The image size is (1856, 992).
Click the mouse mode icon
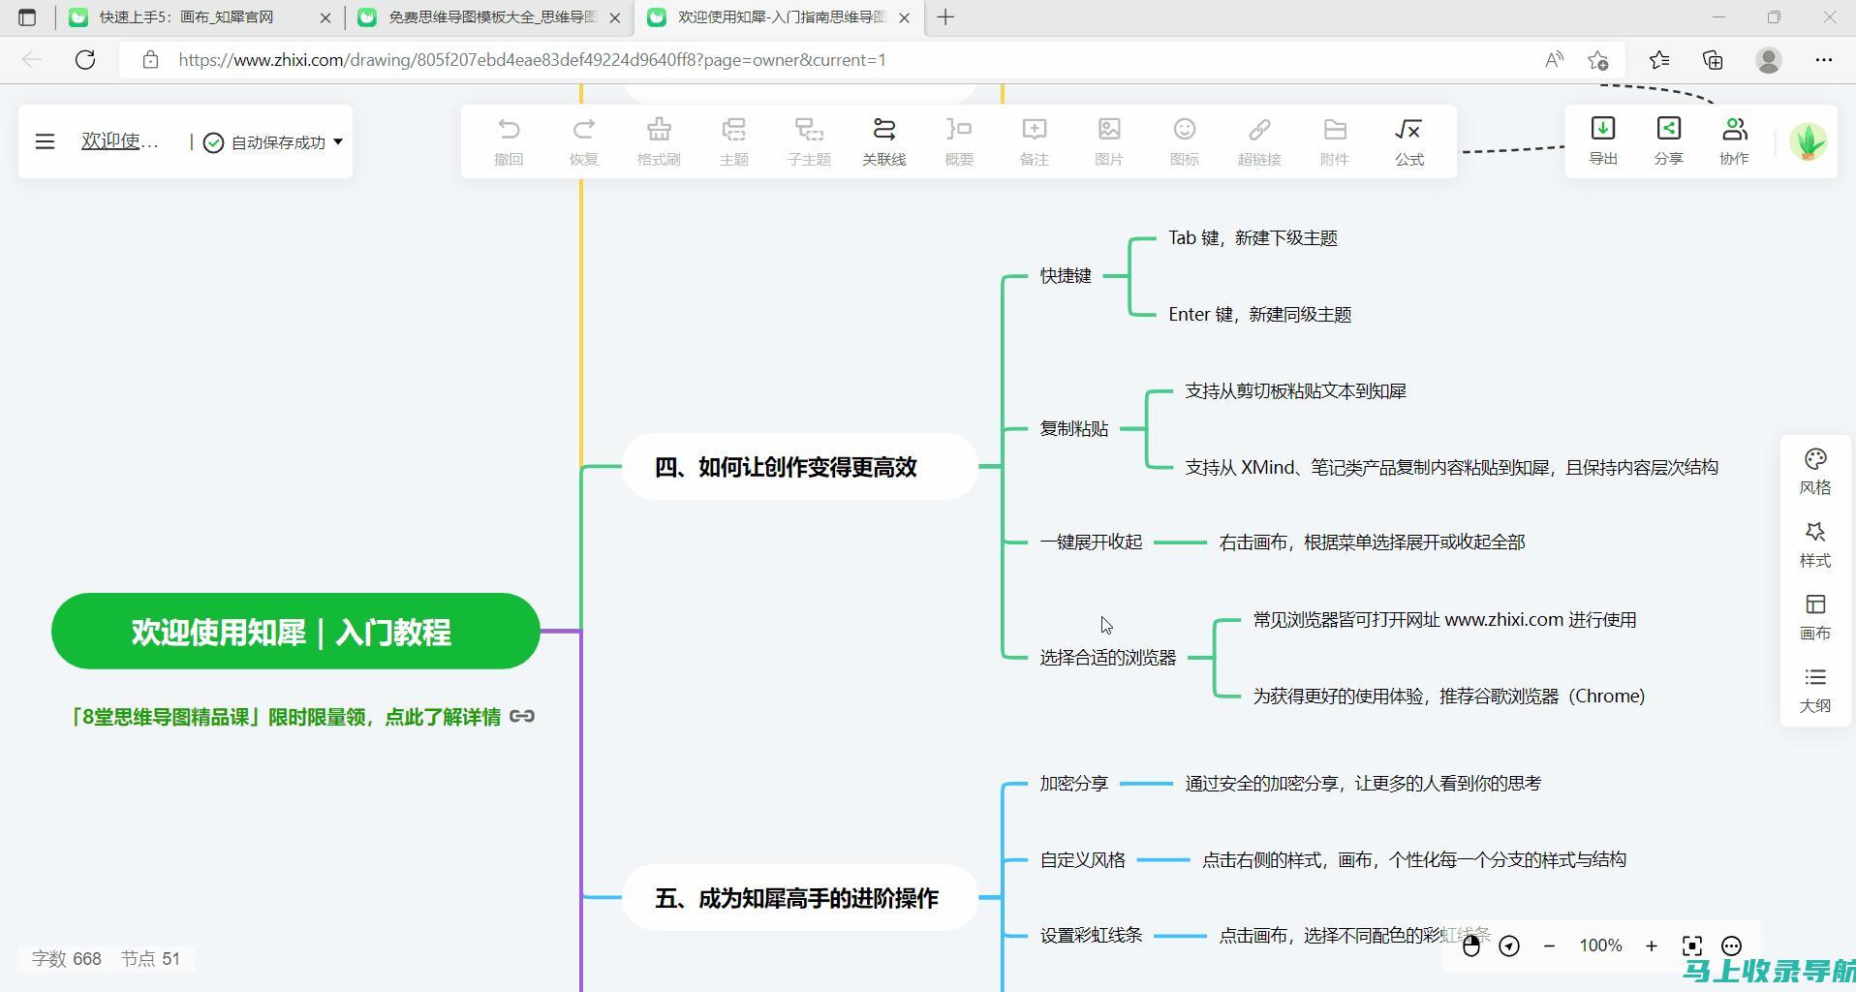tap(1471, 945)
